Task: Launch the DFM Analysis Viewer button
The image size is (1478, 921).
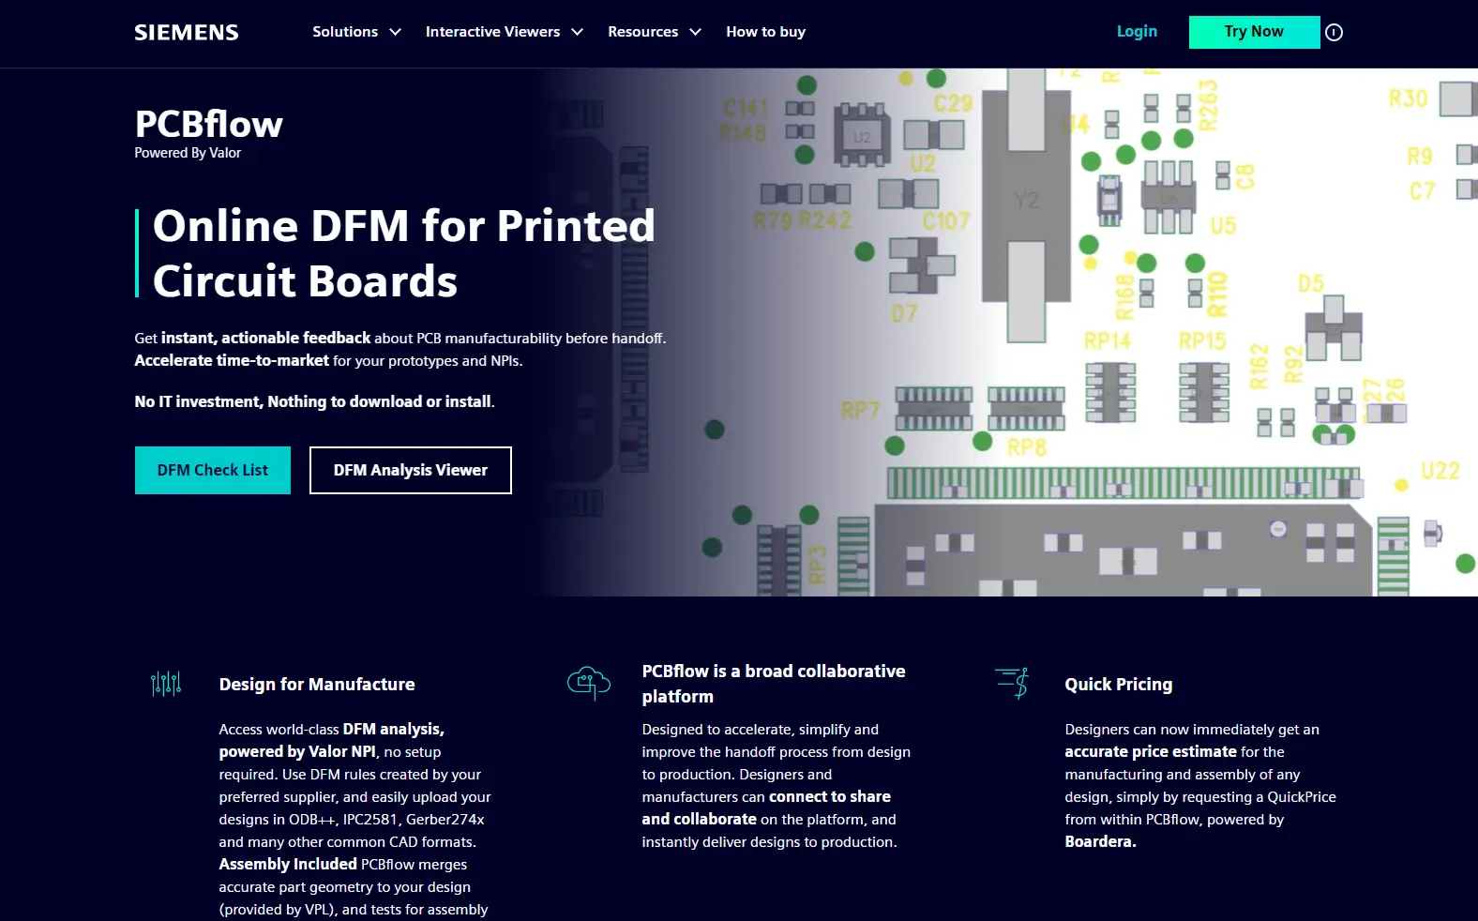Action: pos(411,470)
